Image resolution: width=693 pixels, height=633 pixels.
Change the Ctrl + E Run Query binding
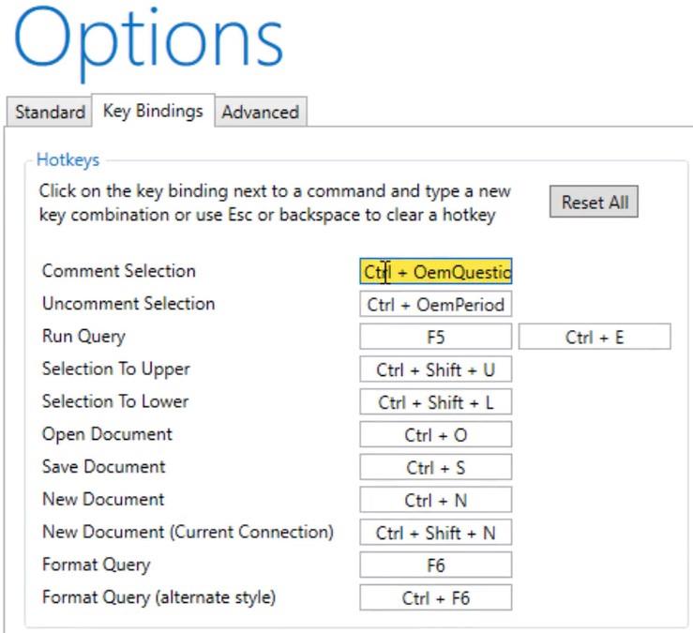[595, 337]
